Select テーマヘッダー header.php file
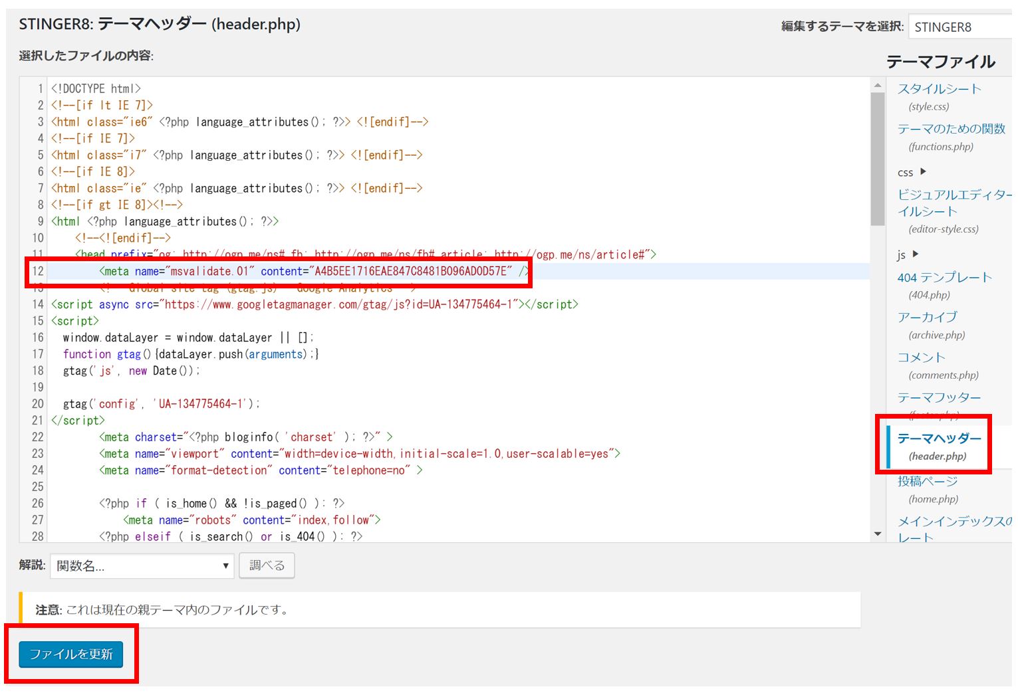The height and width of the screenshot is (693, 1018). coord(939,439)
